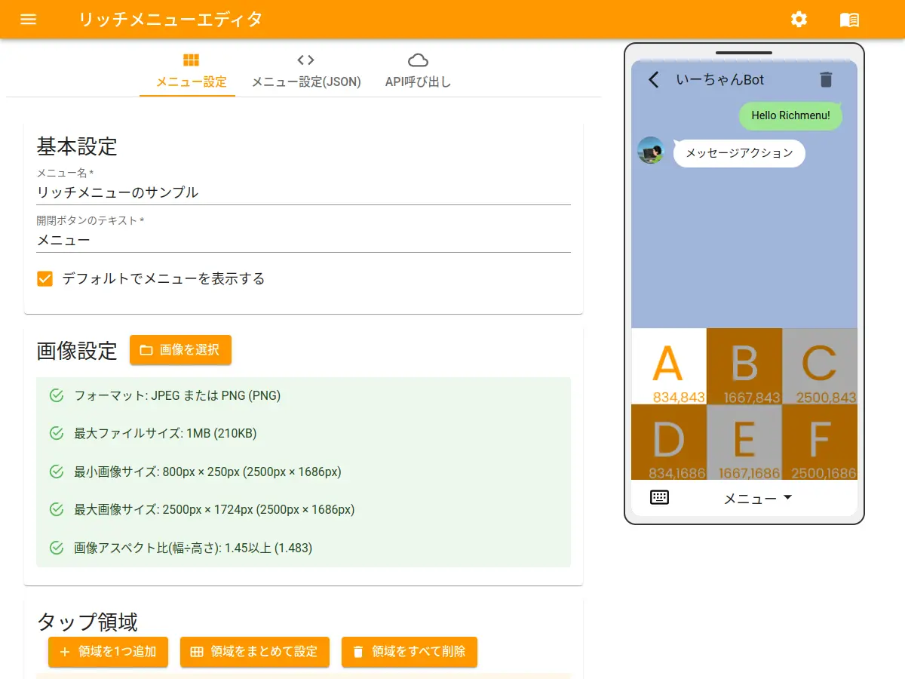Click check icon beside フォーマット row
Image resolution: width=905 pixels, height=679 pixels.
coord(56,395)
